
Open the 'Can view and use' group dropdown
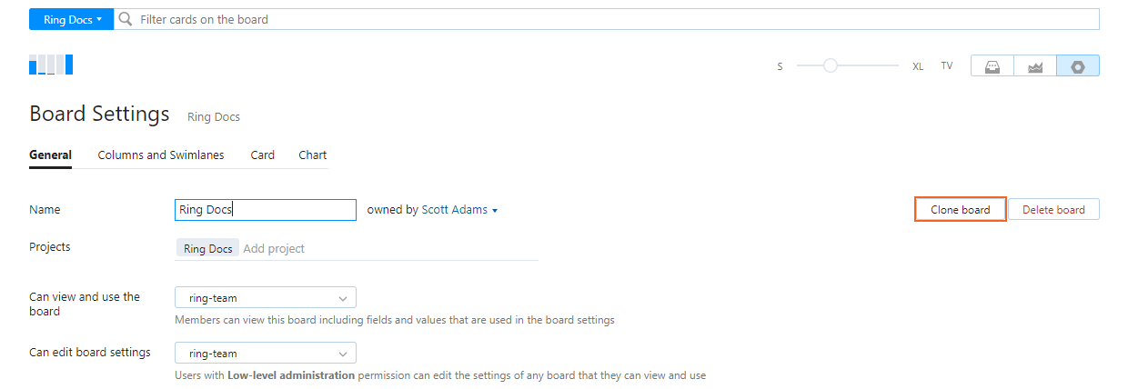point(265,297)
